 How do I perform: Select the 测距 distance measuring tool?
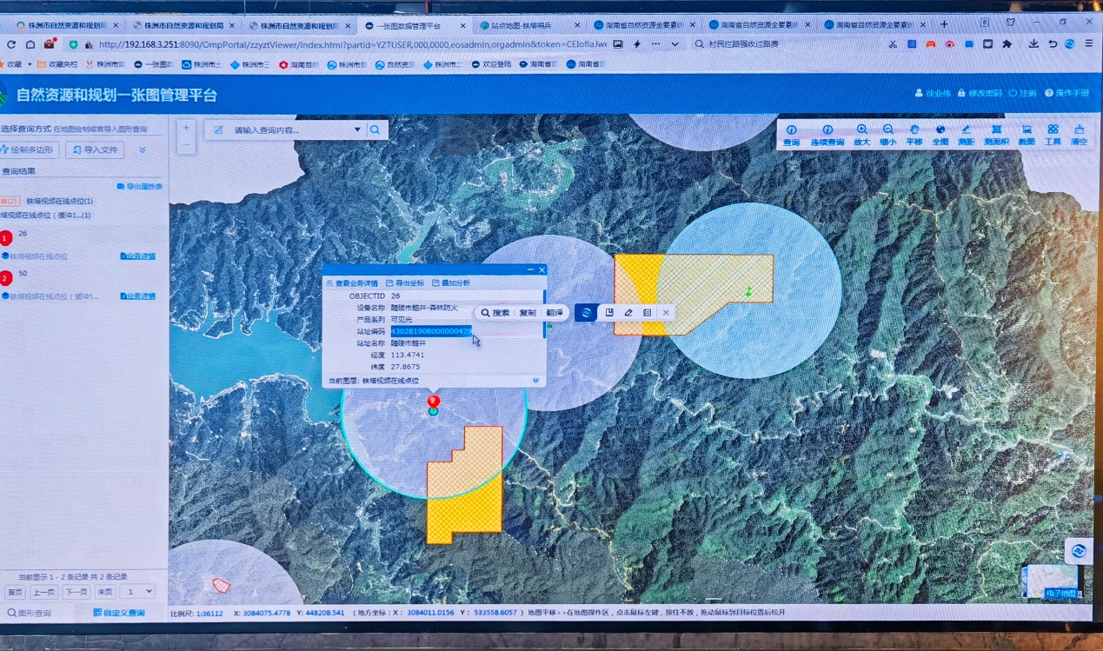[966, 134]
